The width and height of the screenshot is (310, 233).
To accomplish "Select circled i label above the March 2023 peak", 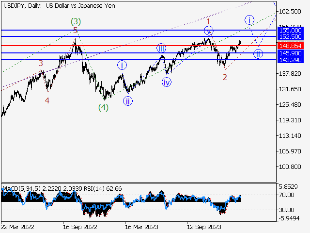I will pyautogui.click(x=122, y=66).
